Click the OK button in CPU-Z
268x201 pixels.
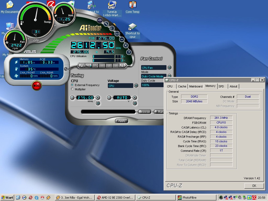tap(254, 186)
